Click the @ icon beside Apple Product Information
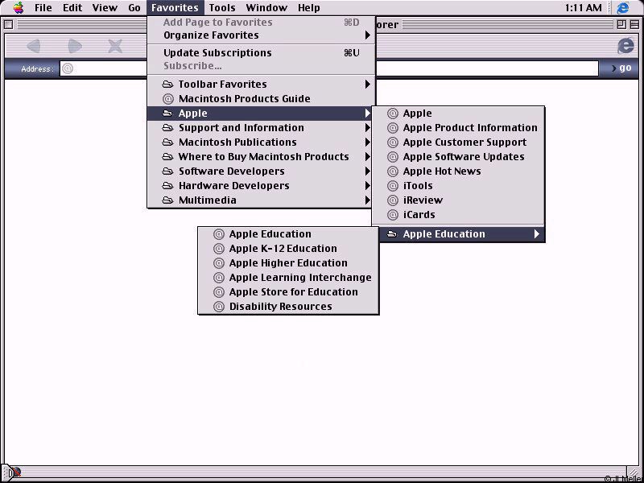644x483 pixels. tap(393, 128)
